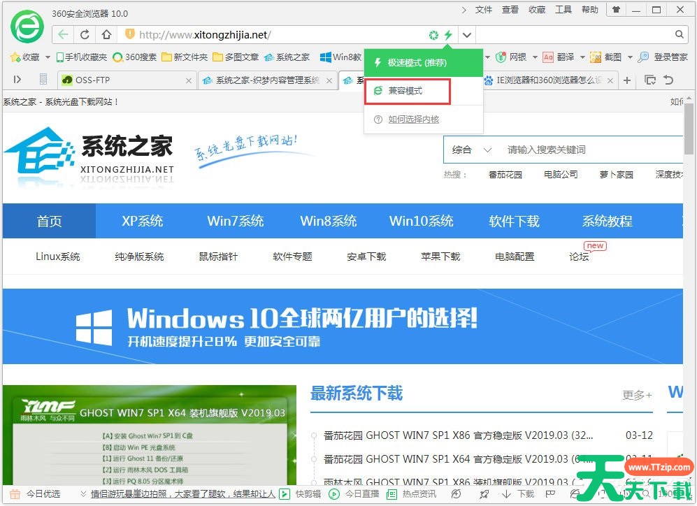Open the 工具 menu

563,10
